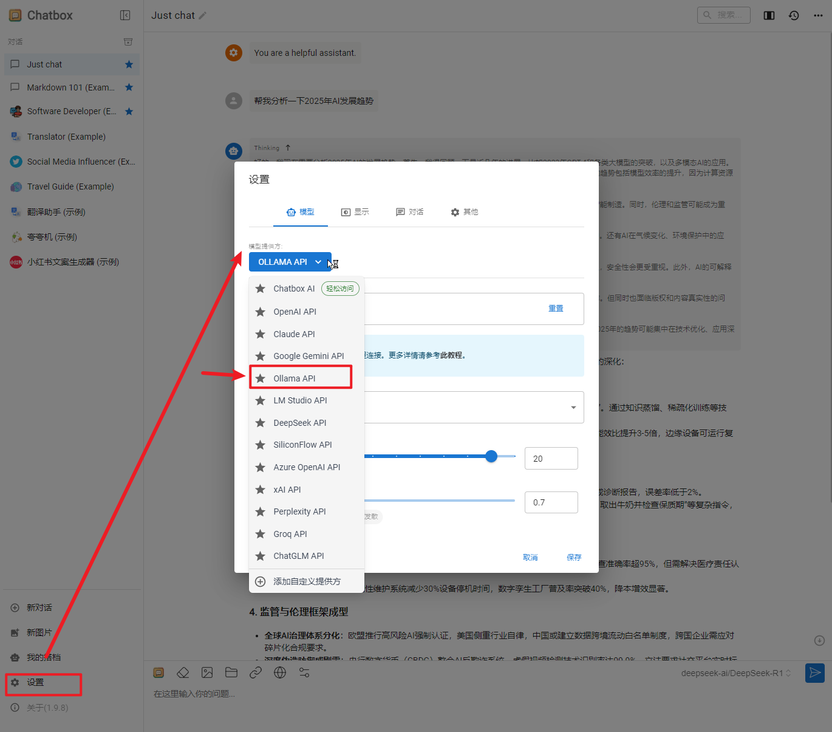
Task: Toggle the split view layout icon
Action: coord(769,15)
